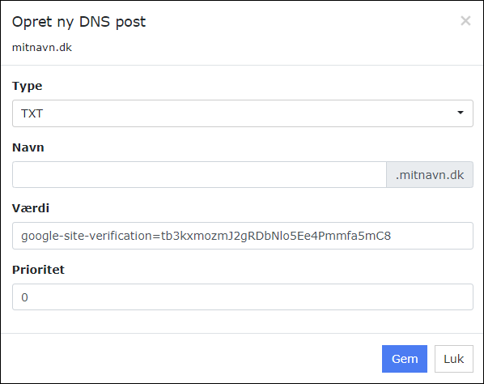This screenshot has width=484, height=384.
Task: Click the word 'google-site-verification' in Værdi
Action: point(87,236)
